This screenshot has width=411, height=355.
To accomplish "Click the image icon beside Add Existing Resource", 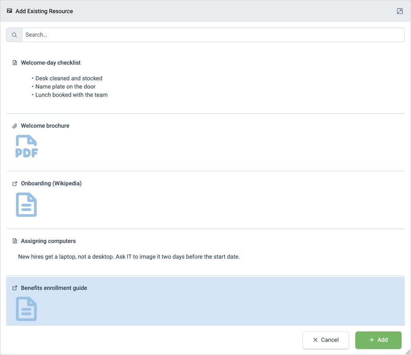I will click(9, 11).
